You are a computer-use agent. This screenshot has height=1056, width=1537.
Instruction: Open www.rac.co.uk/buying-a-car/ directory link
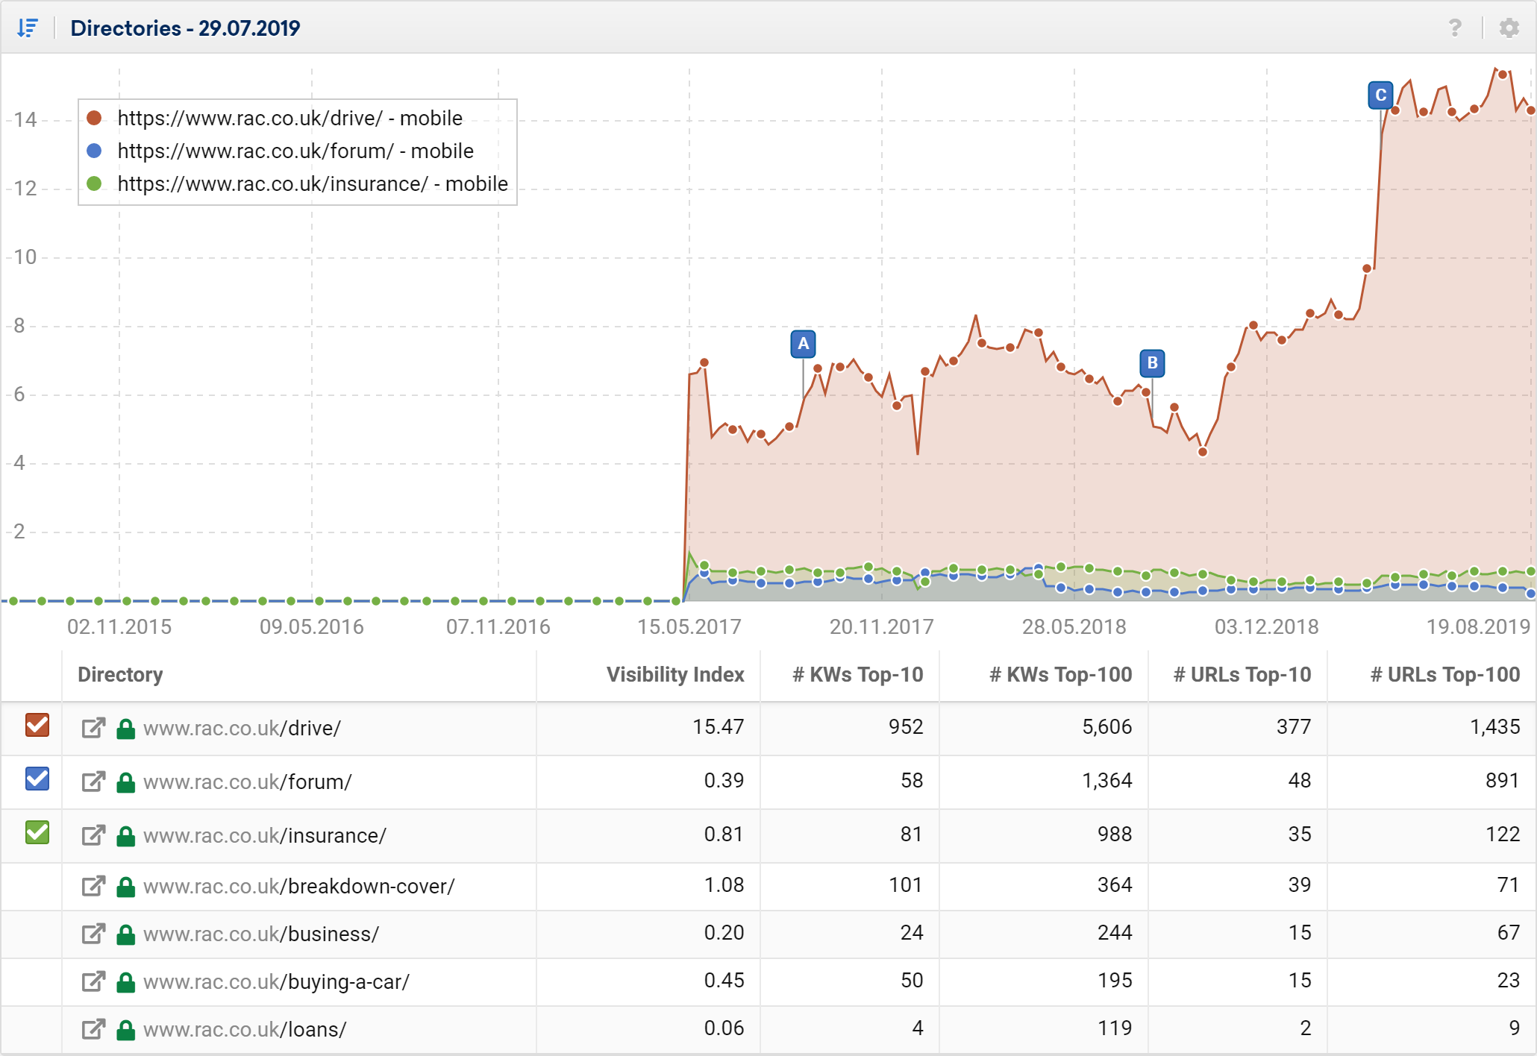pos(277,981)
